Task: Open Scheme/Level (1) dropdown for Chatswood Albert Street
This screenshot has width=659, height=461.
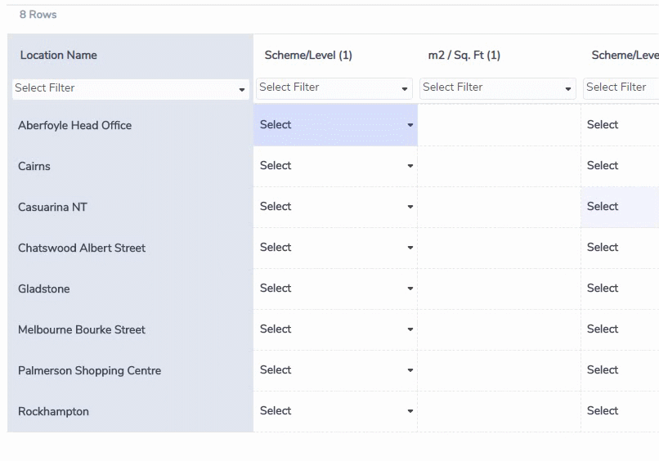Action: coord(335,247)
